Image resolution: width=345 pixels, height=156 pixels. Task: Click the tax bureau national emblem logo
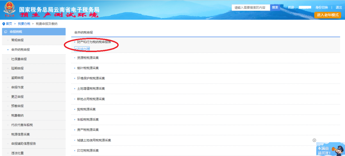click(x=10, y=10)
